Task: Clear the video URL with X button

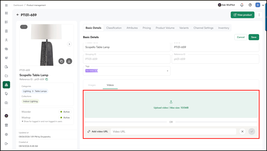Action: tap(242, 131)
